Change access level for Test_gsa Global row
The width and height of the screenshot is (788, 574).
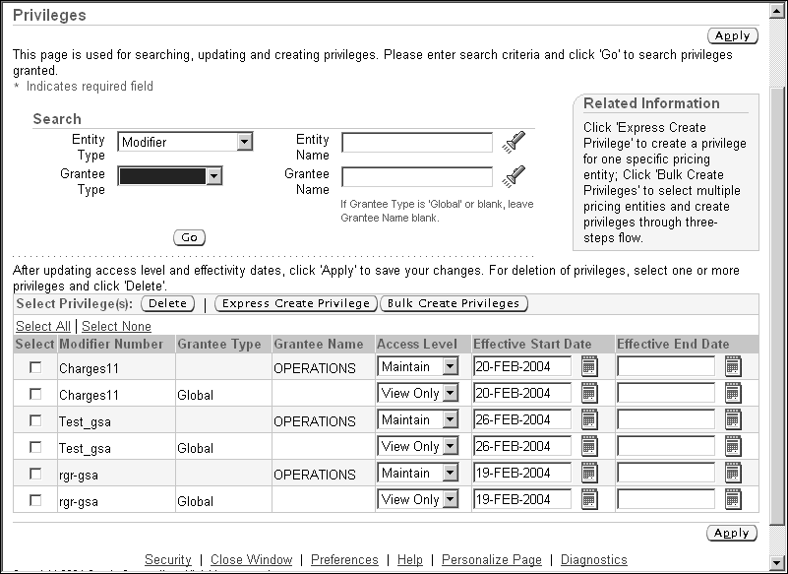418,446
